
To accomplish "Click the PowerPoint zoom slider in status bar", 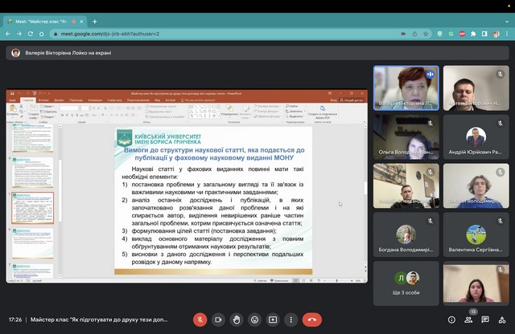I will [x=337, y=281].
